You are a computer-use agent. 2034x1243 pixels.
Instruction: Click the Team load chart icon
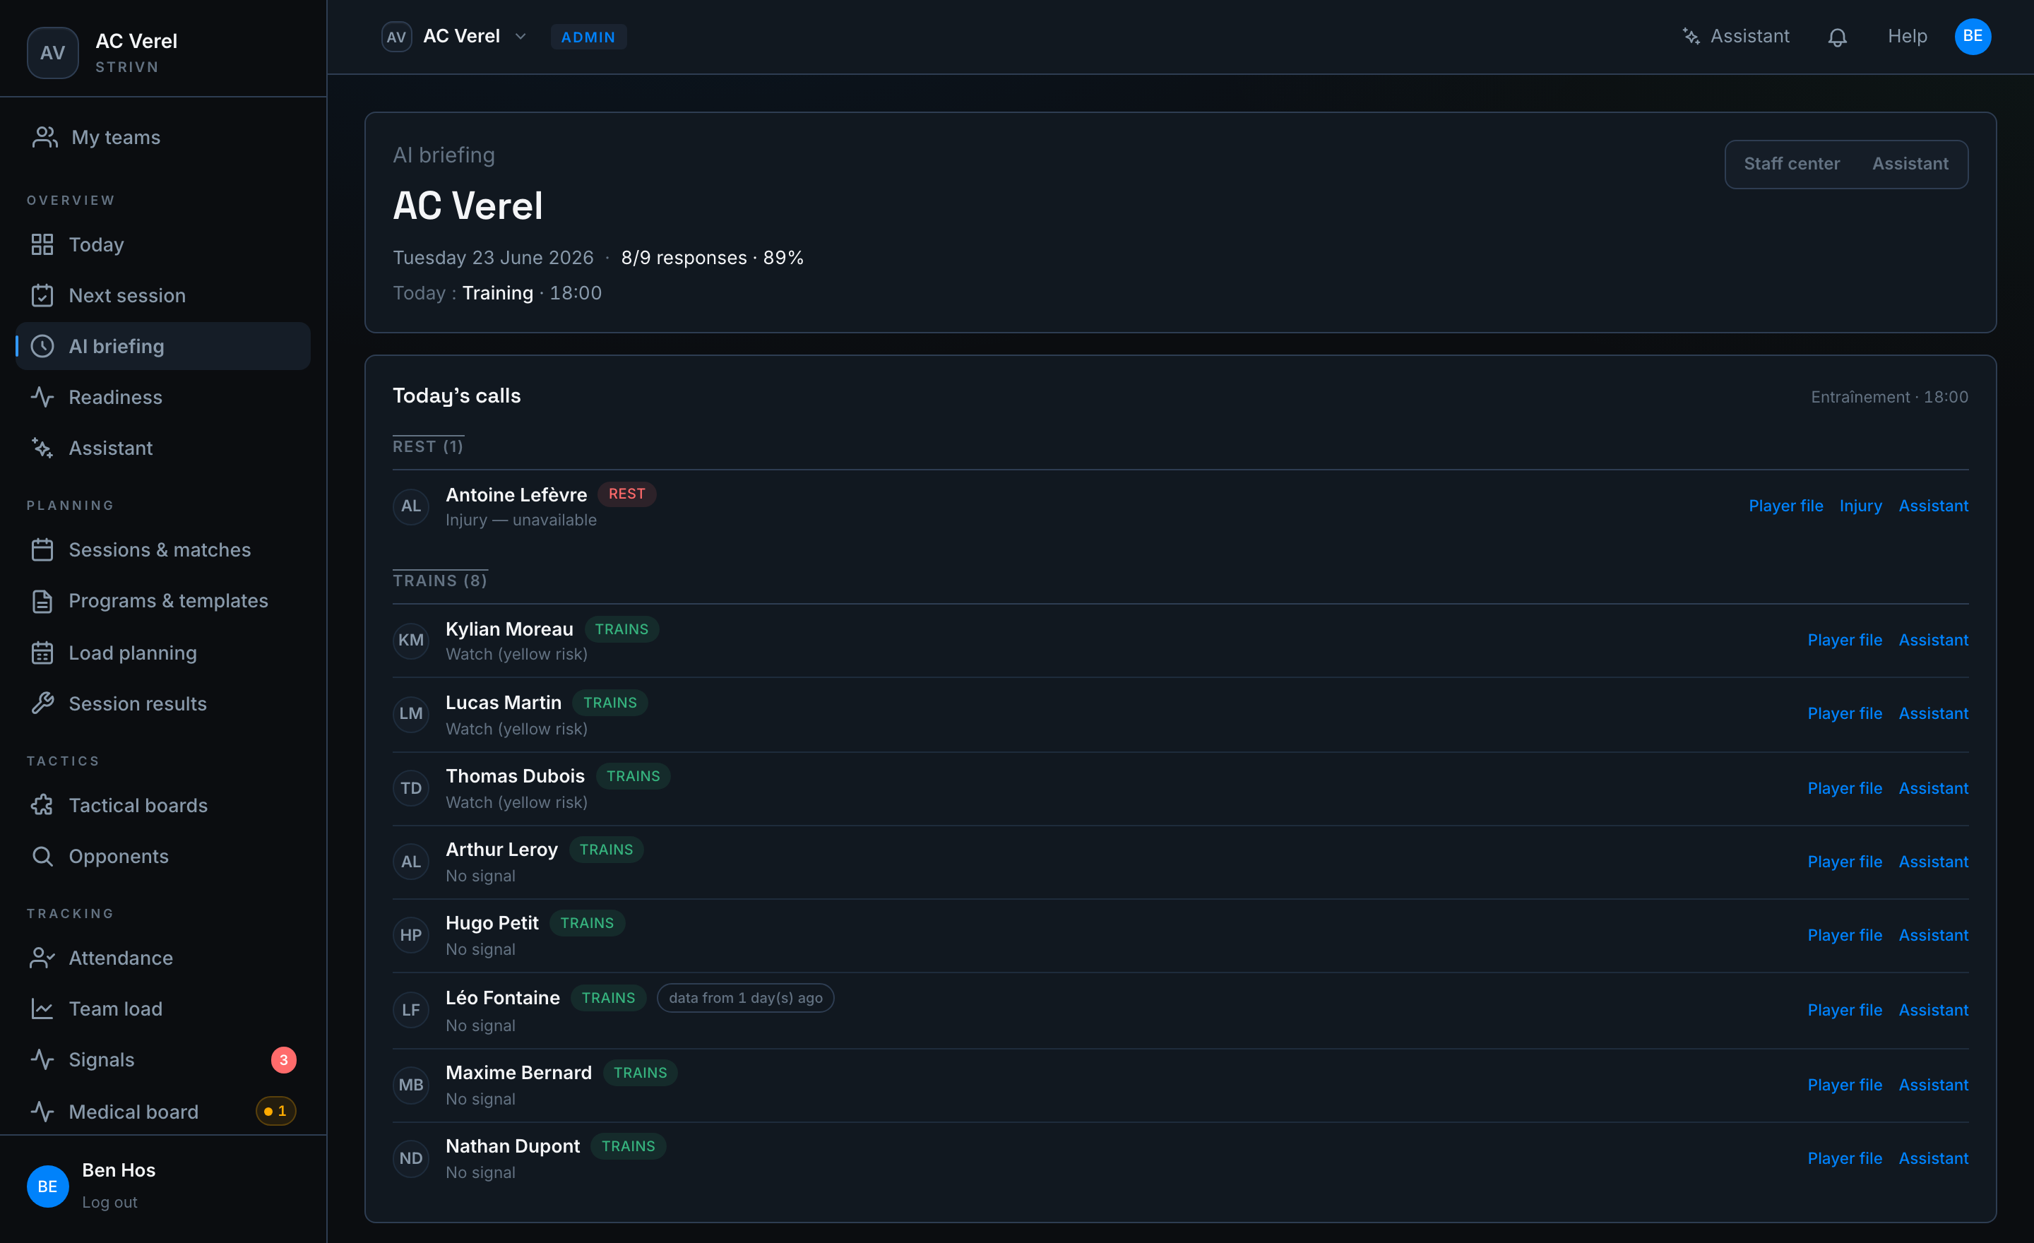coord(42,1009)
